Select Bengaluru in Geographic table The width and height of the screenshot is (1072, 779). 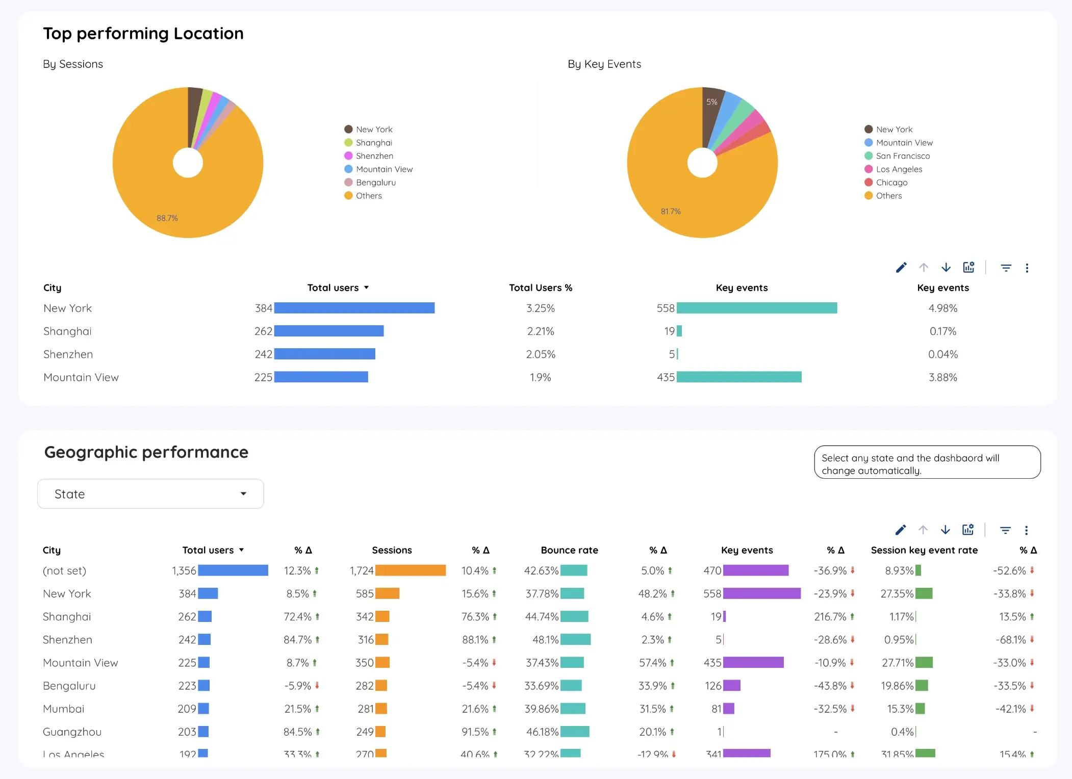pyautogui.click(x=69, y=686)
